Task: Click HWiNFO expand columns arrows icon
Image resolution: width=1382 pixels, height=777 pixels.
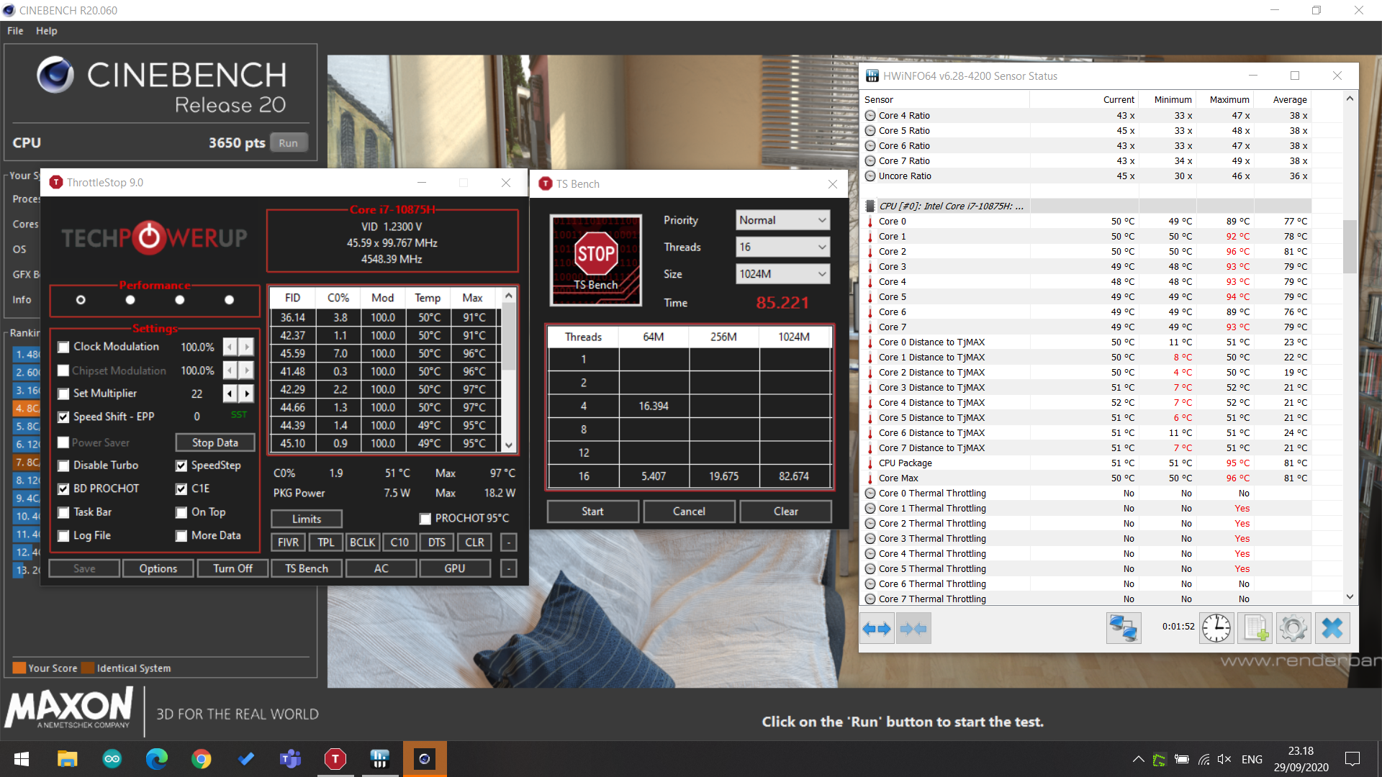Action: pyautogui.click(x=877, y=629)
